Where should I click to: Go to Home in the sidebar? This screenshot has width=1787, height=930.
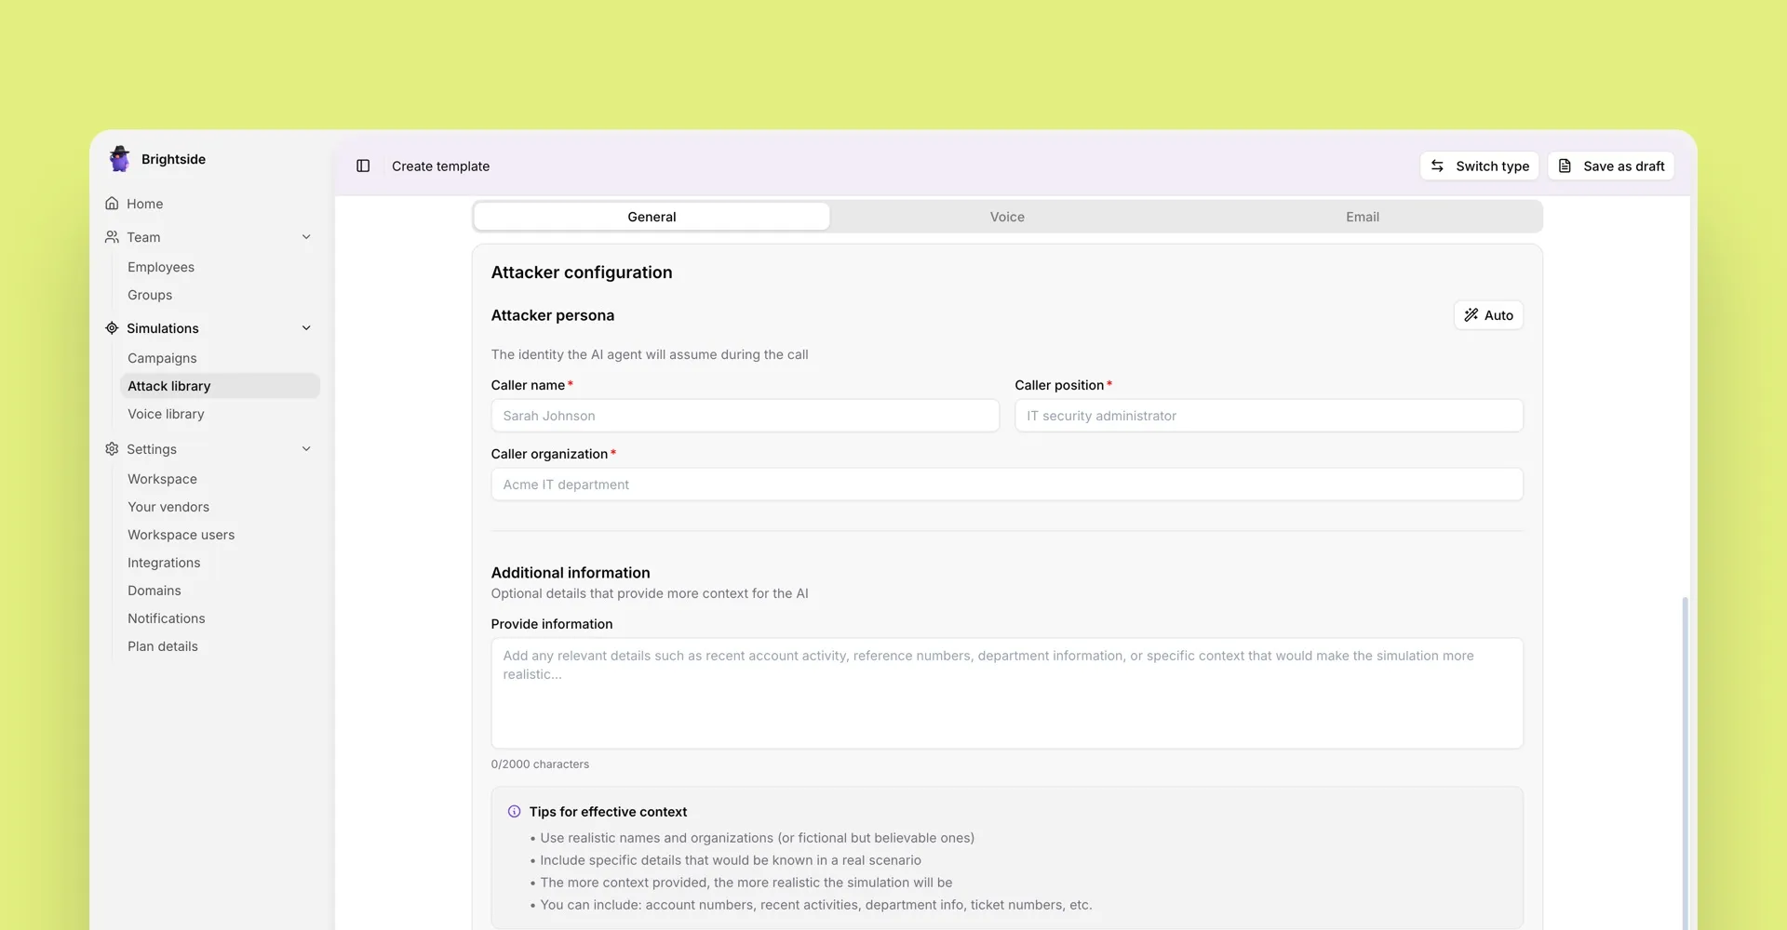coord(144,203)
